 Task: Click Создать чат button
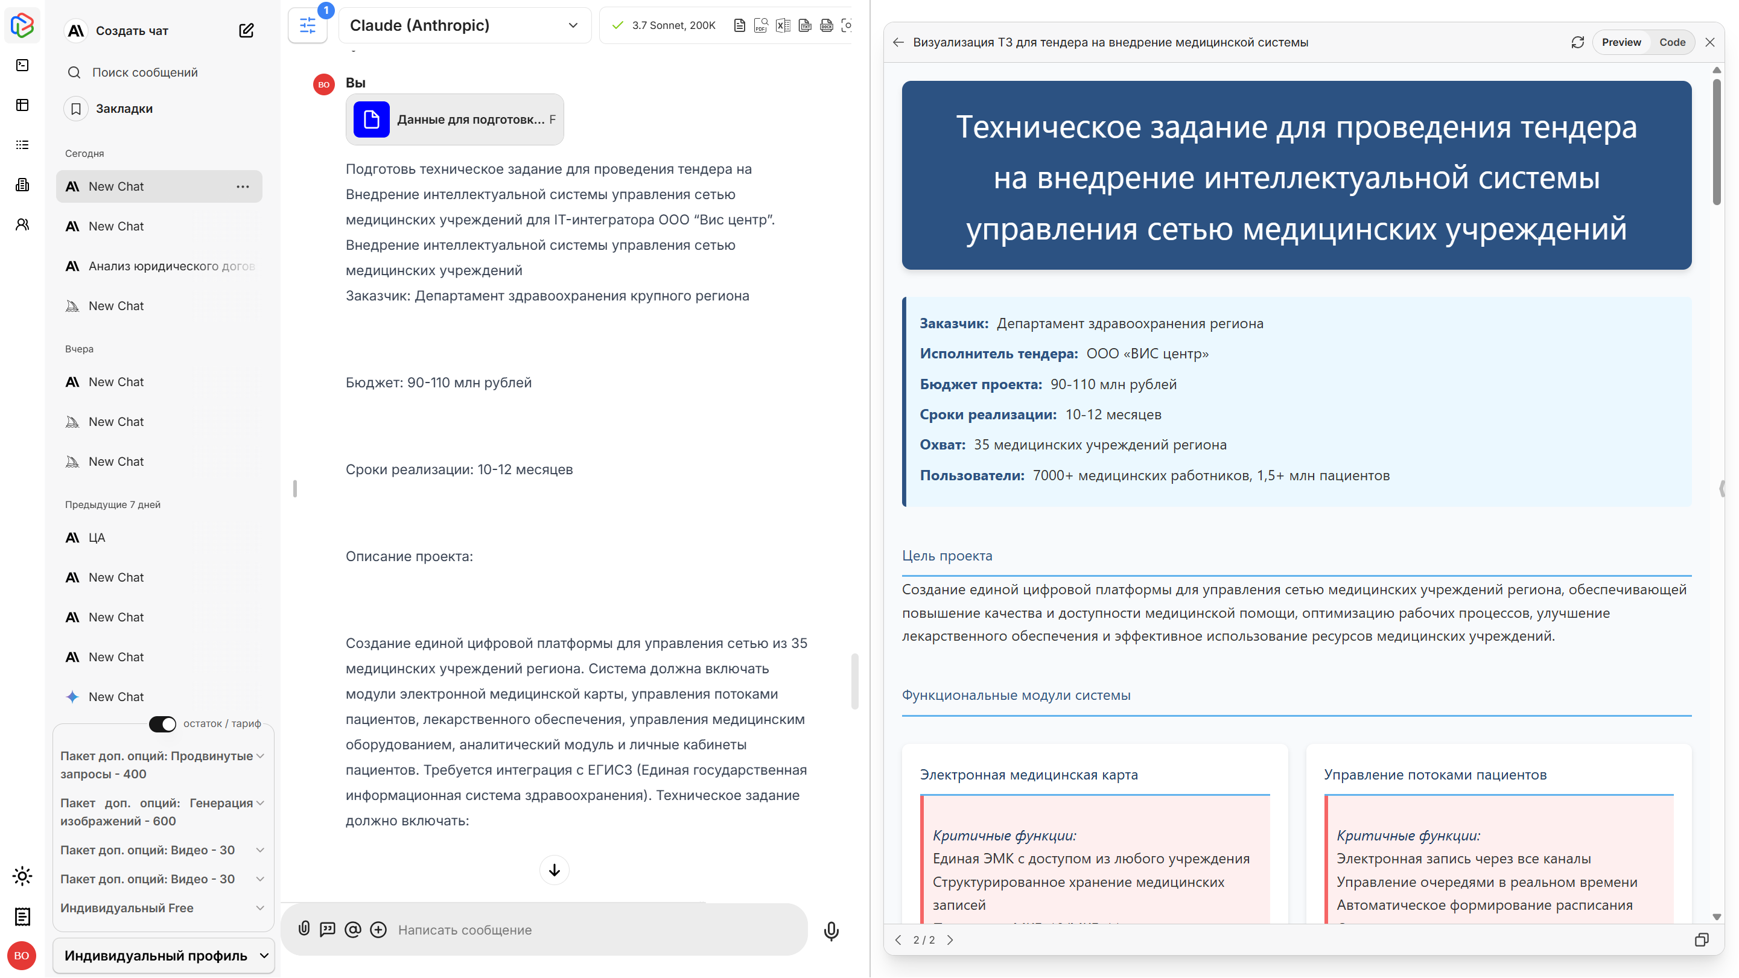132,30
